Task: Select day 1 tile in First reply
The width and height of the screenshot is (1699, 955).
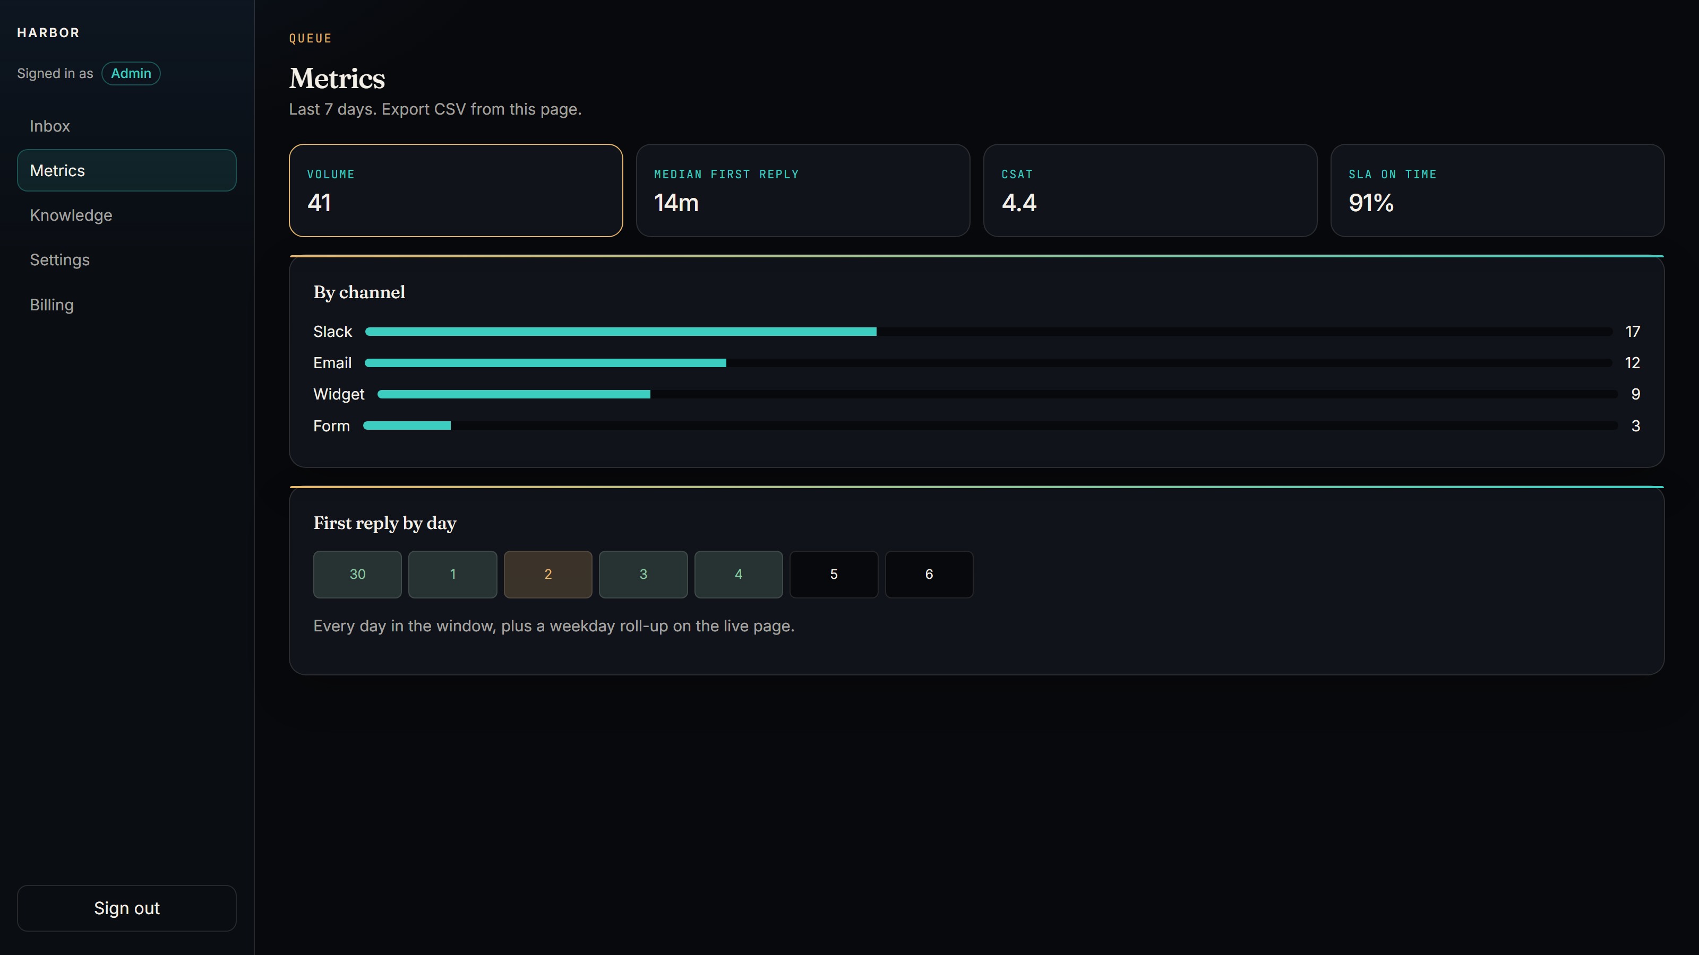Action: tap(452, 574)
